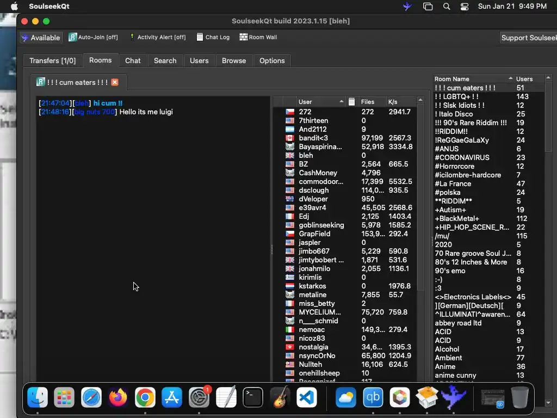
Task: Open qBittorrent from the dock
Action: (x=373, y=397)
